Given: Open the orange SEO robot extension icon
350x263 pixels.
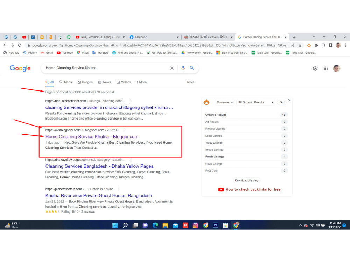Looking at the screenshot, I should click(309, 45).
